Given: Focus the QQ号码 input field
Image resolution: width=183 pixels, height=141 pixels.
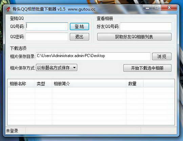Looking at the screenshot, I should click(47, 27).
